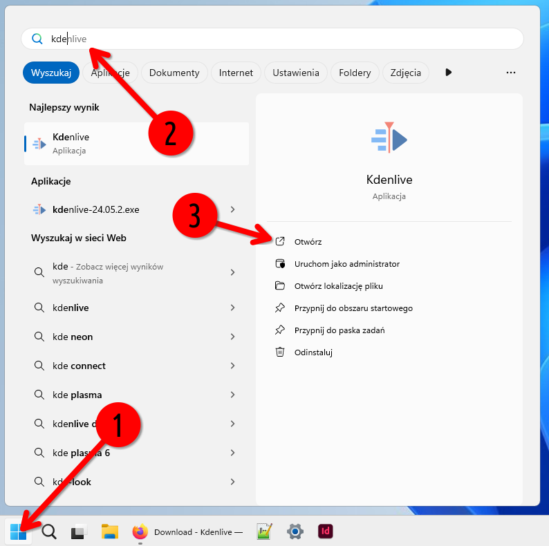Open the notepad chart app on taskbar
This screenshot has width=549, height=546.
(264, 531)
